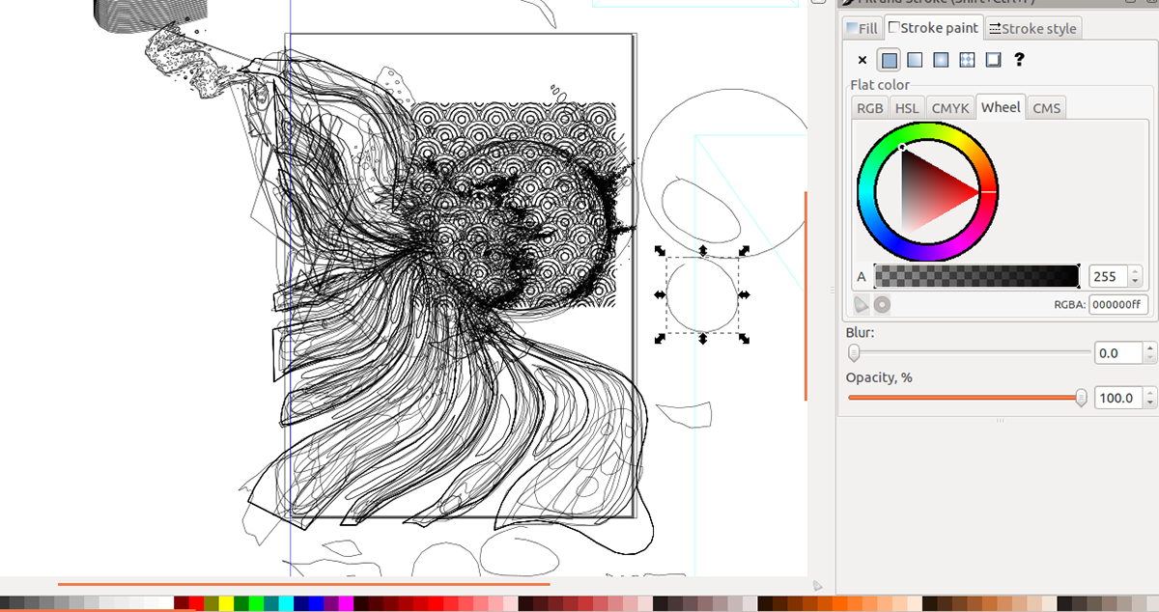This screenshot has height=612, width=1159.
Task: Open the Fill tab
Action: [x=862, y=28]
